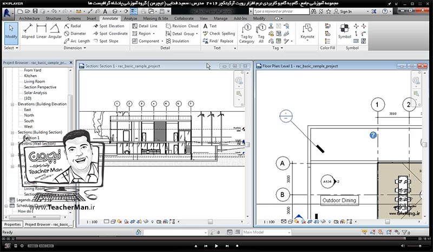433x252 pixels.
Task: Open the Favorites star icon
Action: pos(329,11)
